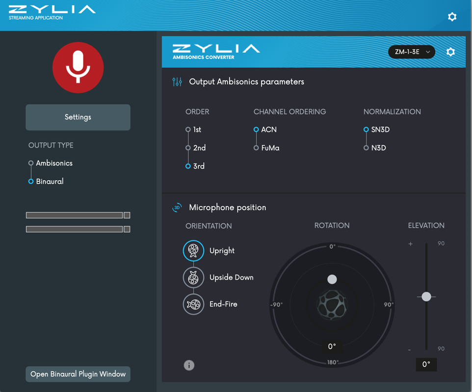472x392 pixels.
Task: Click the 180° mark on rotation dial
Action: (333, 362)
